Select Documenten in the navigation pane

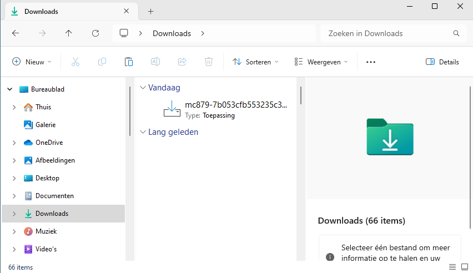(54, 196)
